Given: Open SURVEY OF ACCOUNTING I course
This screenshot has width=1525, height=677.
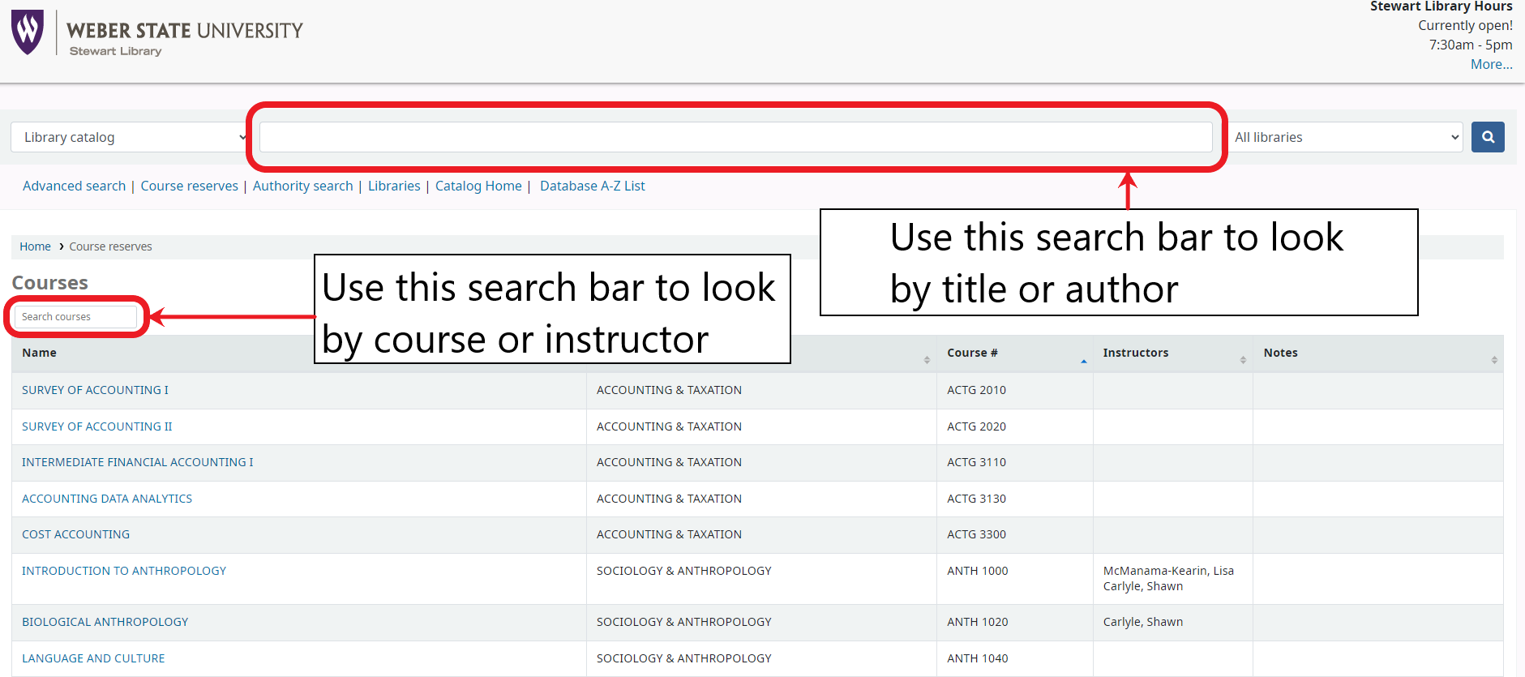Looking at the screenshot, I should tap(95, 390).
